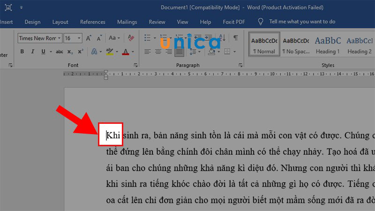Open the Insert tab
The height and width of the screenshot is (211, 375).
[6, 22]
